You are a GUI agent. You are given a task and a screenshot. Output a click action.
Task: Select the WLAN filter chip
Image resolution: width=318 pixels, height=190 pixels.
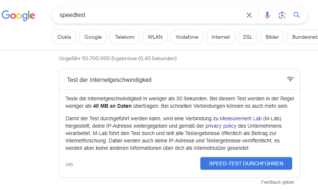(x=155, y=37)
